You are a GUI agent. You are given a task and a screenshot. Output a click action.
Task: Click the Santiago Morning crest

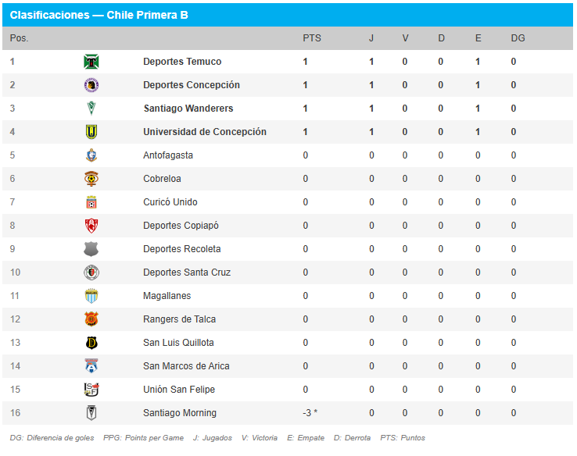click(x=91, y=412)
